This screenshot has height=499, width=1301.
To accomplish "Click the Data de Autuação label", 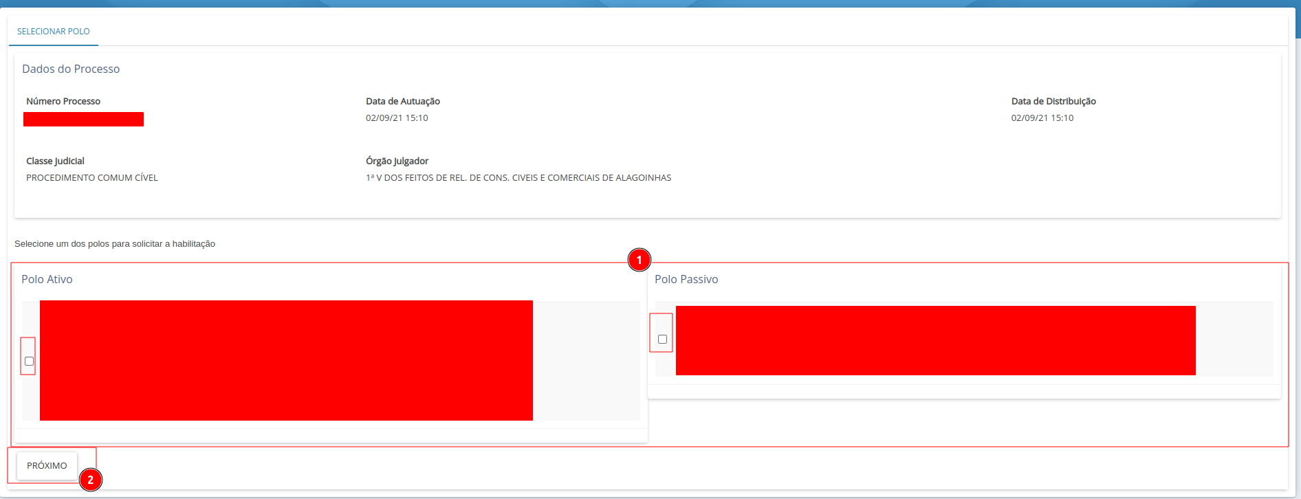I will coord(403,101).
